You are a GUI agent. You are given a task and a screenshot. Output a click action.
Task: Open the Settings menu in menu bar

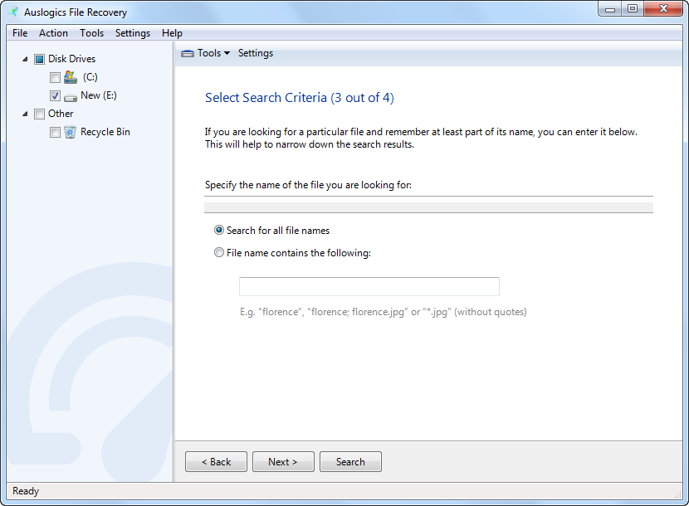[x=133, y=33]
